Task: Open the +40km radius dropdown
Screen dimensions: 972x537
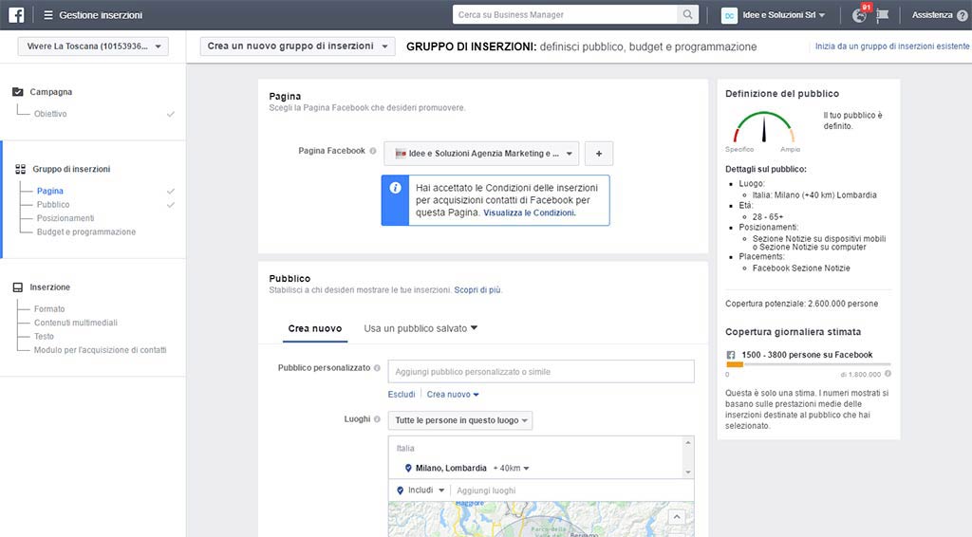Action: click(512, 469)
